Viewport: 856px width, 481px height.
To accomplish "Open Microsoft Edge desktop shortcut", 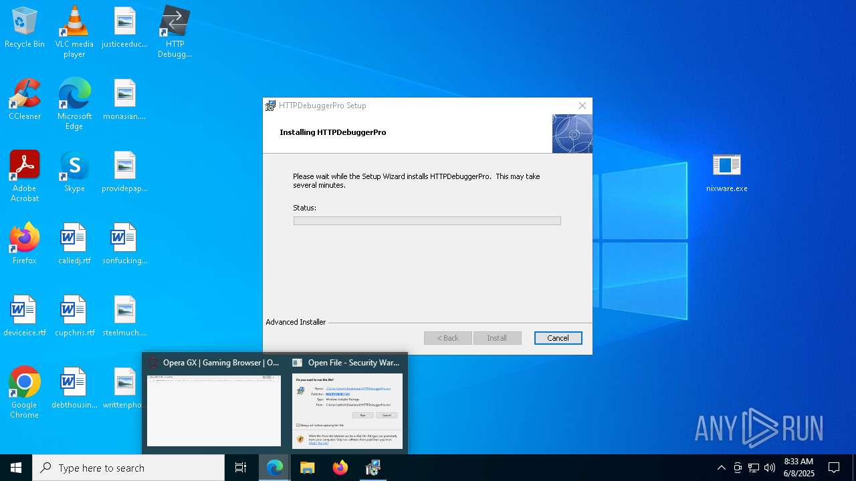I will [74, 104].
